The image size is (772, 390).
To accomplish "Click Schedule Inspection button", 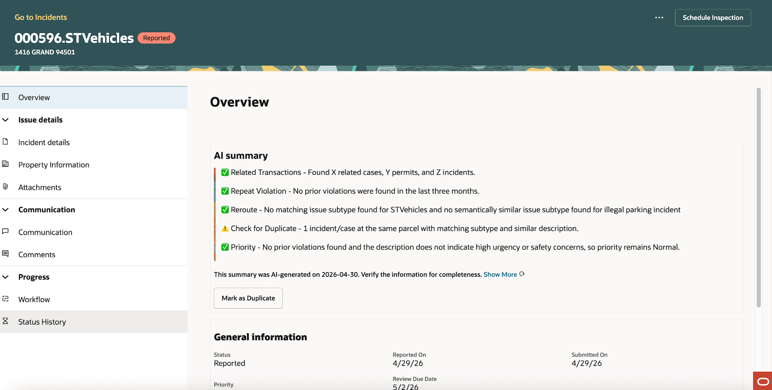I will [x=713, y=18].
